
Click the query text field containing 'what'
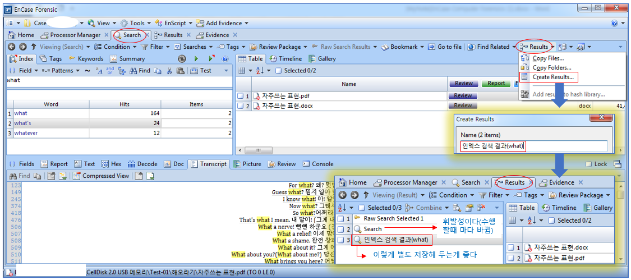(119, 81)
